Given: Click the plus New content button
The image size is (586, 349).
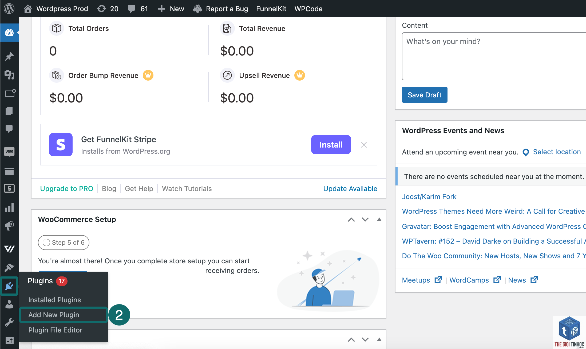Looking at the screenshot, I should (x=171, y=9).
